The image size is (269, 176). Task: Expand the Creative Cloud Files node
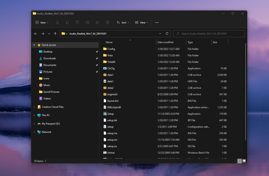click(x=34, y=107)
